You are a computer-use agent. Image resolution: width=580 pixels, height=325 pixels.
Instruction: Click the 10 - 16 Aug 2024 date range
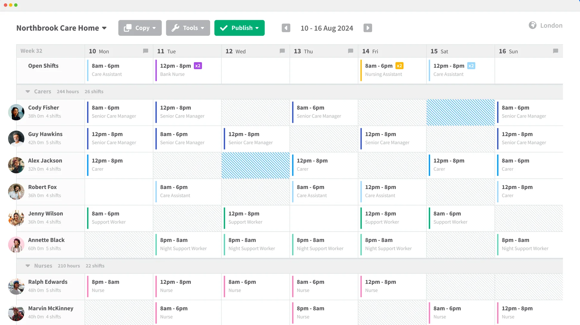point(327,28)
